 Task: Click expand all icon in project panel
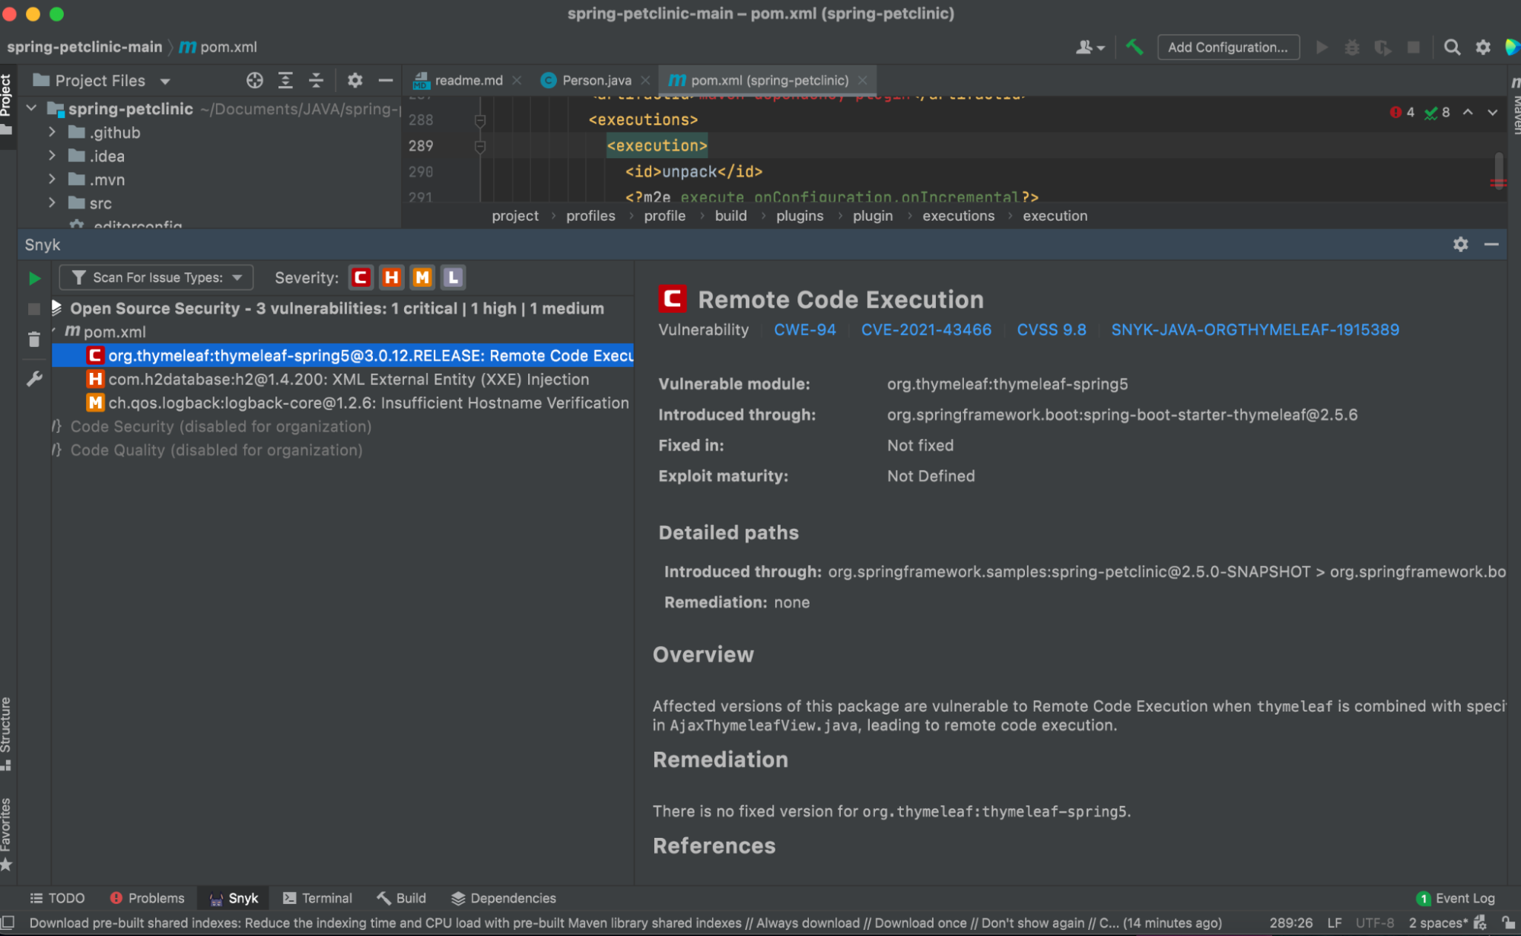(x=285, y=81)
